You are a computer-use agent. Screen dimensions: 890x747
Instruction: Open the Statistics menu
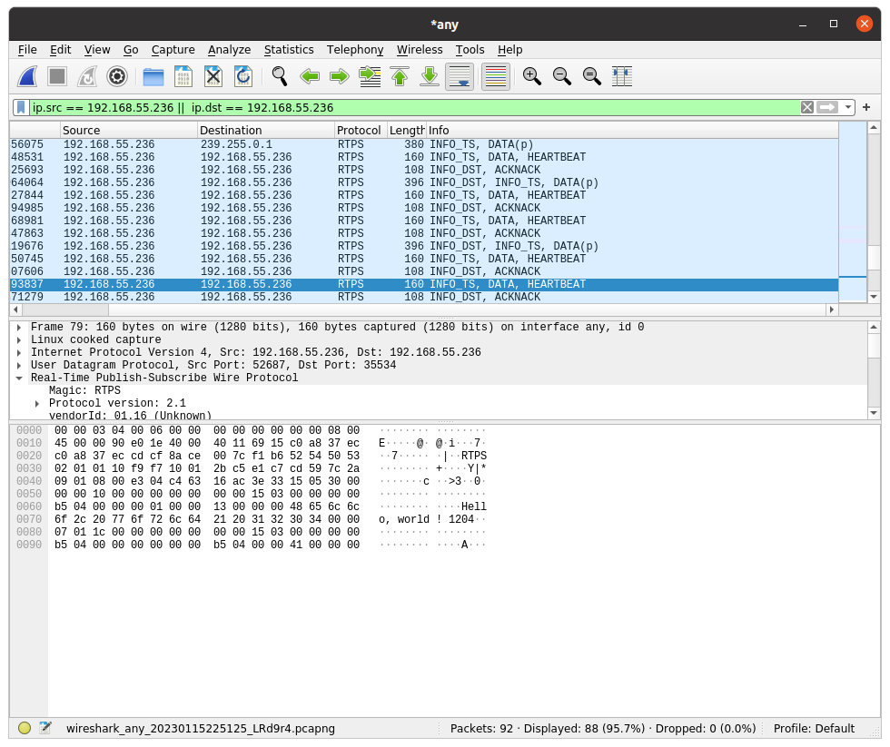pyautogui.click(x=289, y=50)
